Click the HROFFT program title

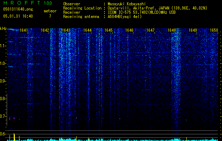[22, 3]
